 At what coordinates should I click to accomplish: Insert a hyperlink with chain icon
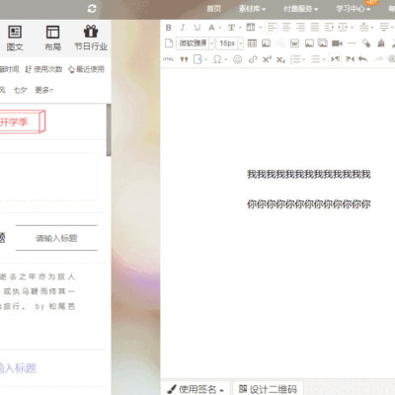pos(253,59)
